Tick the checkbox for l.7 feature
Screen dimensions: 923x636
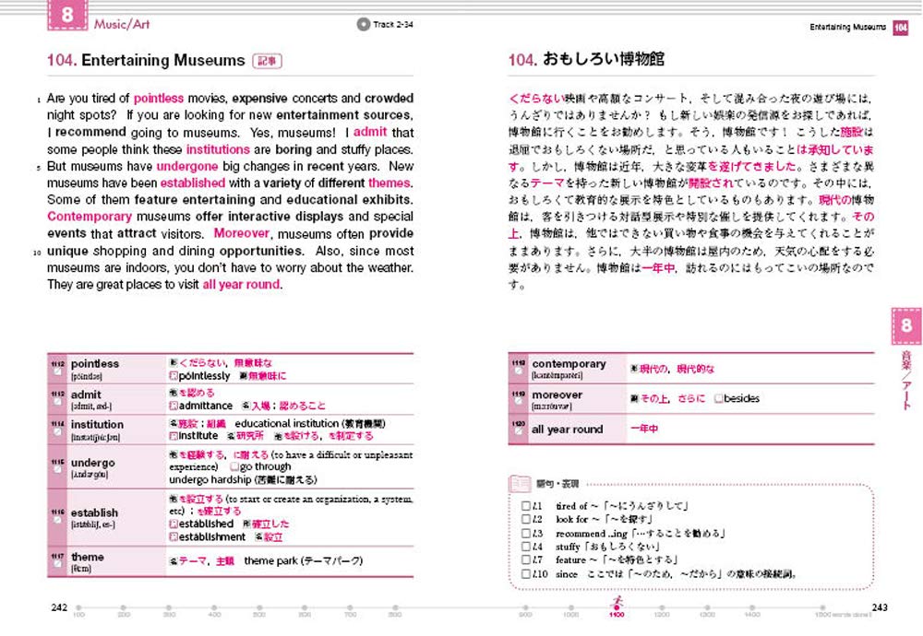point(526,559)
